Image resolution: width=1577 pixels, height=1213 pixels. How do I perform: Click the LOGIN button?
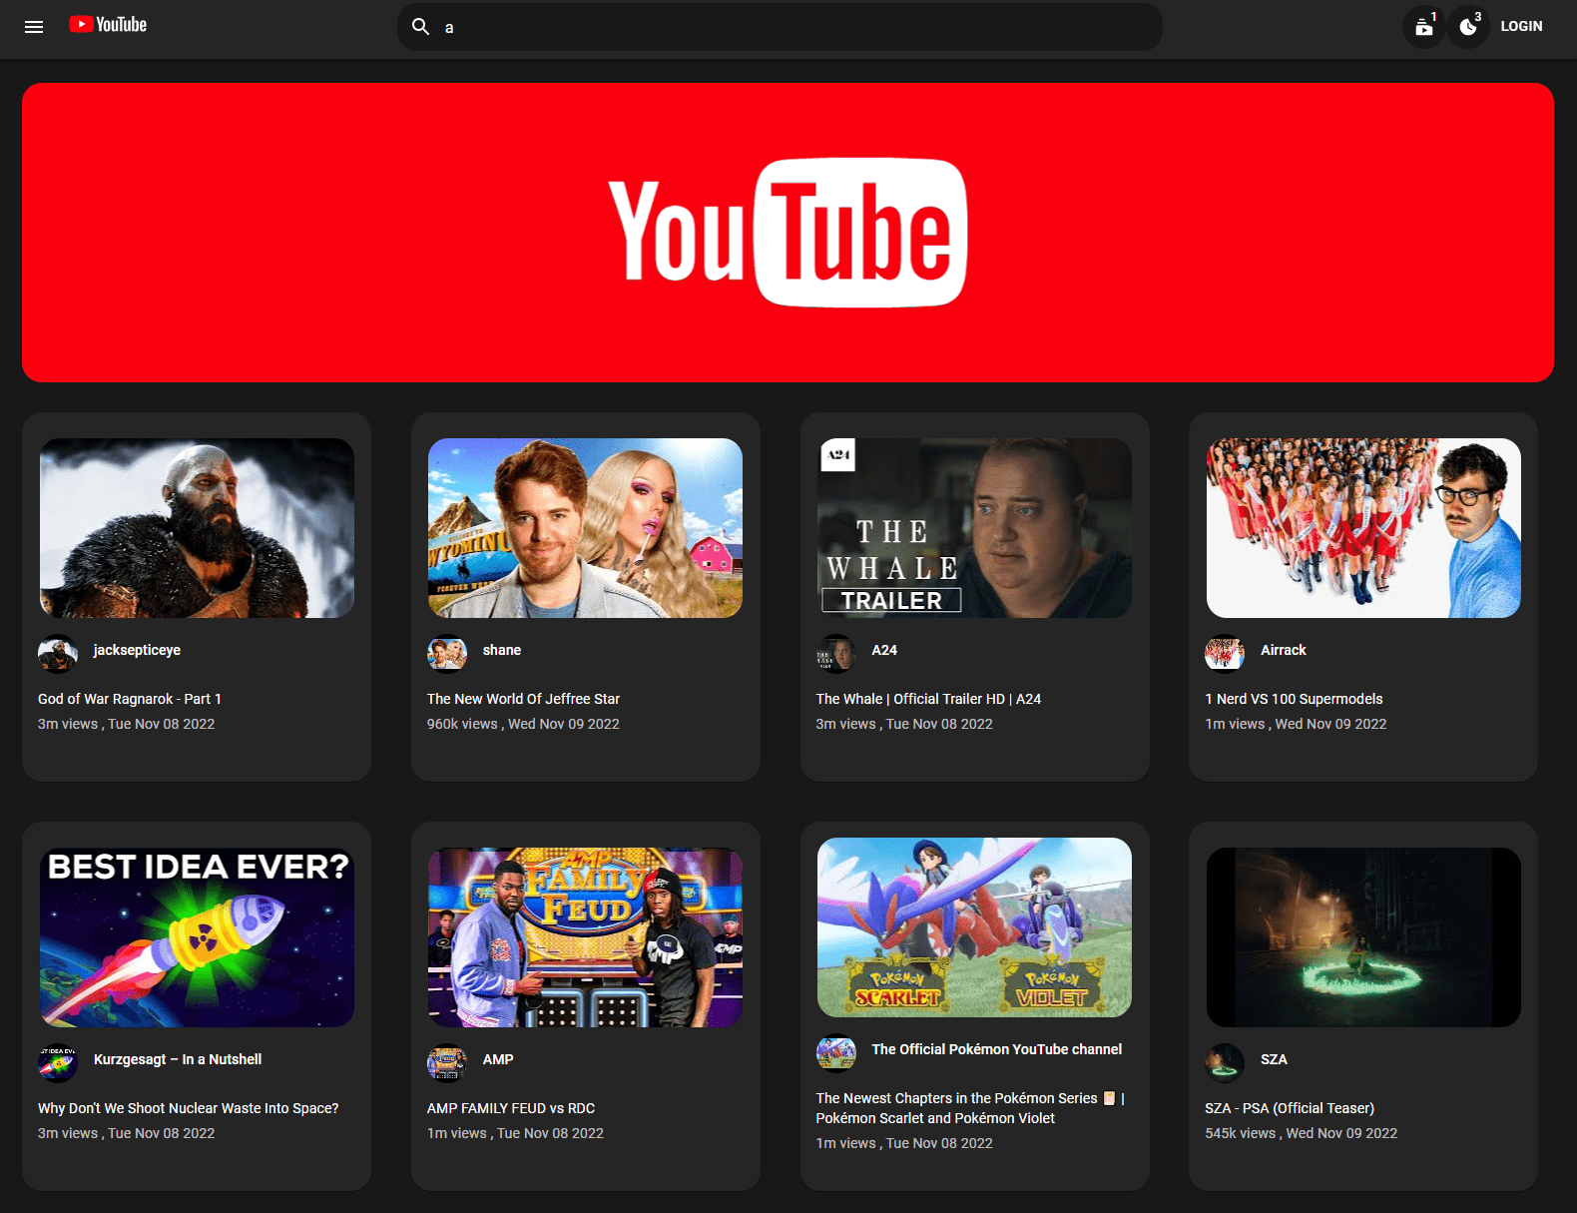(x=1521, y=27)
